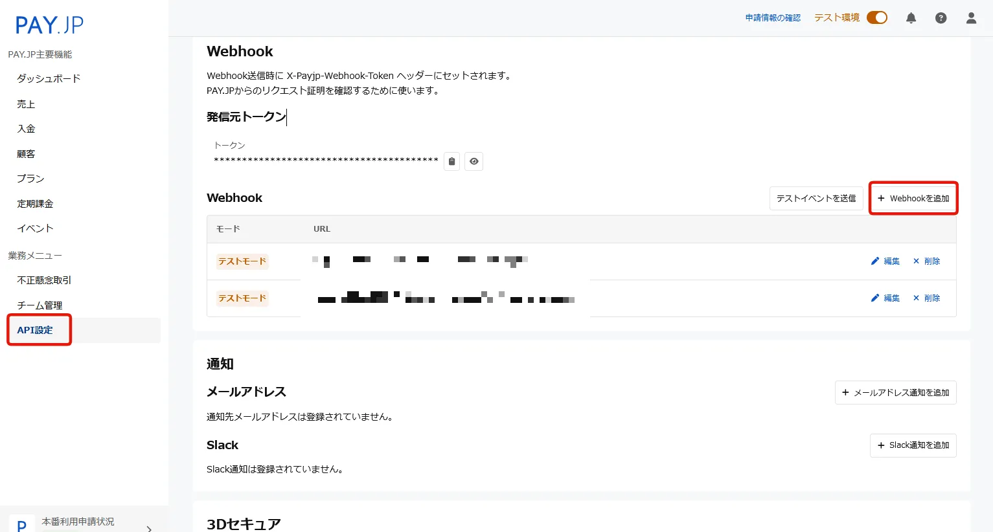Open notifications bell icon
Screen dimensions: 993x532
pyautogui.click(x=911, y=18)
